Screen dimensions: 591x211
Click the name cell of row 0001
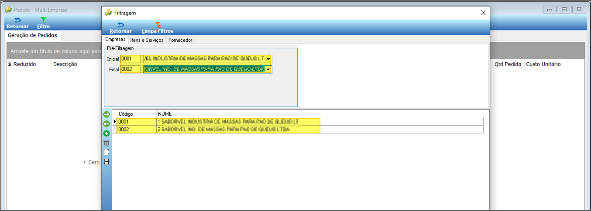(320, 122)
